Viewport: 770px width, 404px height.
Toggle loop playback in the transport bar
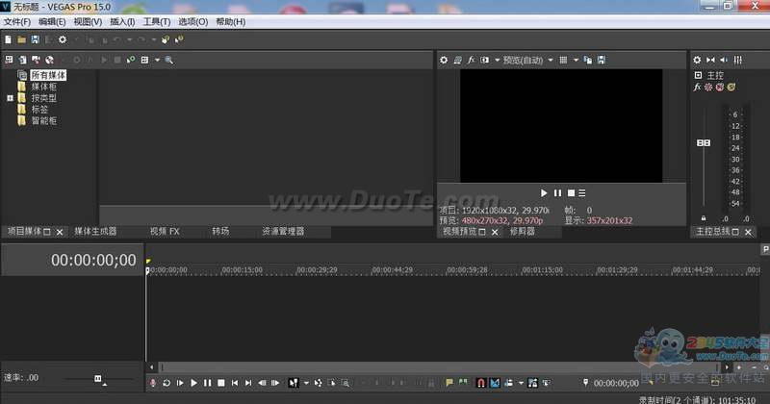(167, 383)
